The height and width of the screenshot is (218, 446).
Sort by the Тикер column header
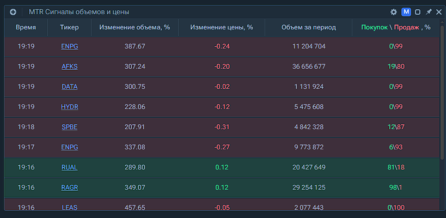click(69, 27)
